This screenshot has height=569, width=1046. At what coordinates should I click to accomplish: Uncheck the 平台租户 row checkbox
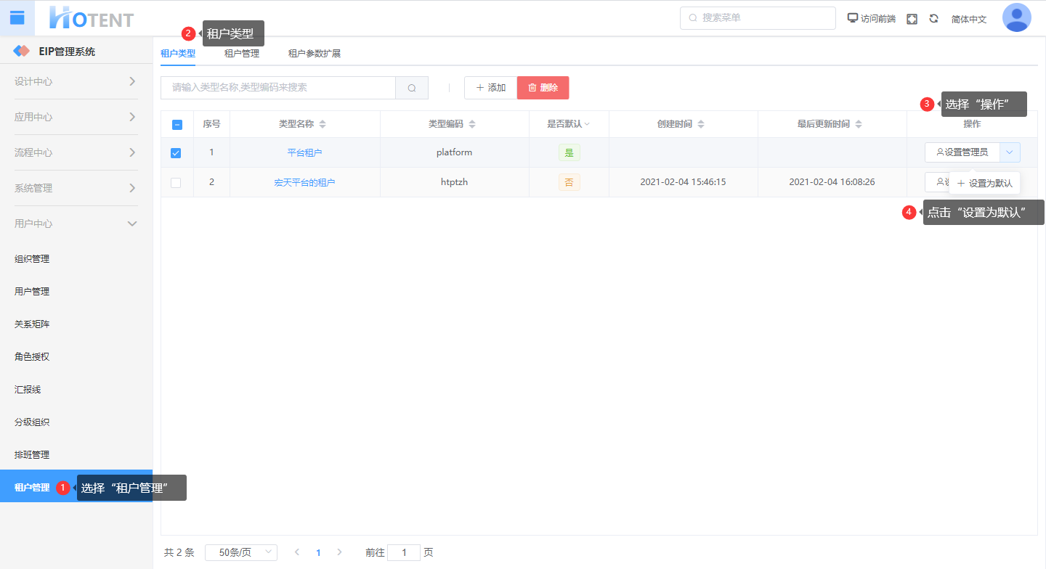click(x=176, y=153)
